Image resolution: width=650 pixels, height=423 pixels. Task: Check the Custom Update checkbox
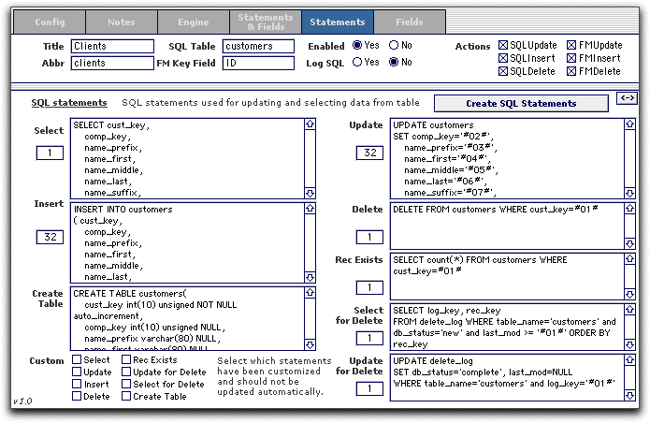(x=77, y=372)
